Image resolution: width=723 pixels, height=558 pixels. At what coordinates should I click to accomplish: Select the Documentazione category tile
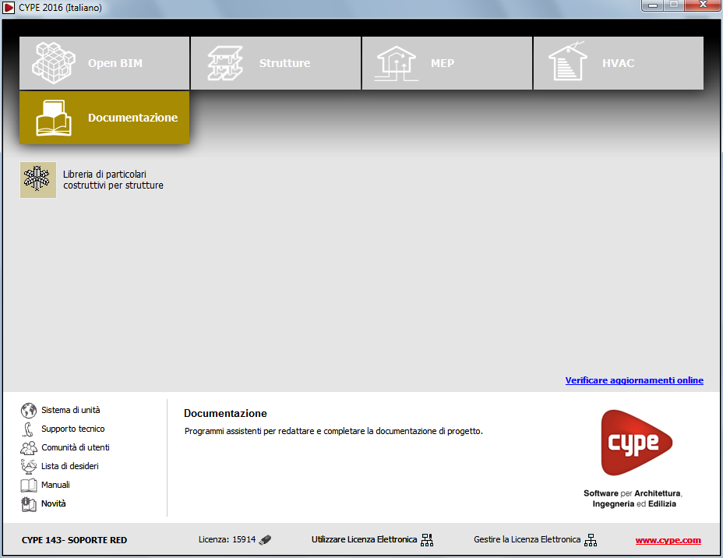tap(104, 118)
